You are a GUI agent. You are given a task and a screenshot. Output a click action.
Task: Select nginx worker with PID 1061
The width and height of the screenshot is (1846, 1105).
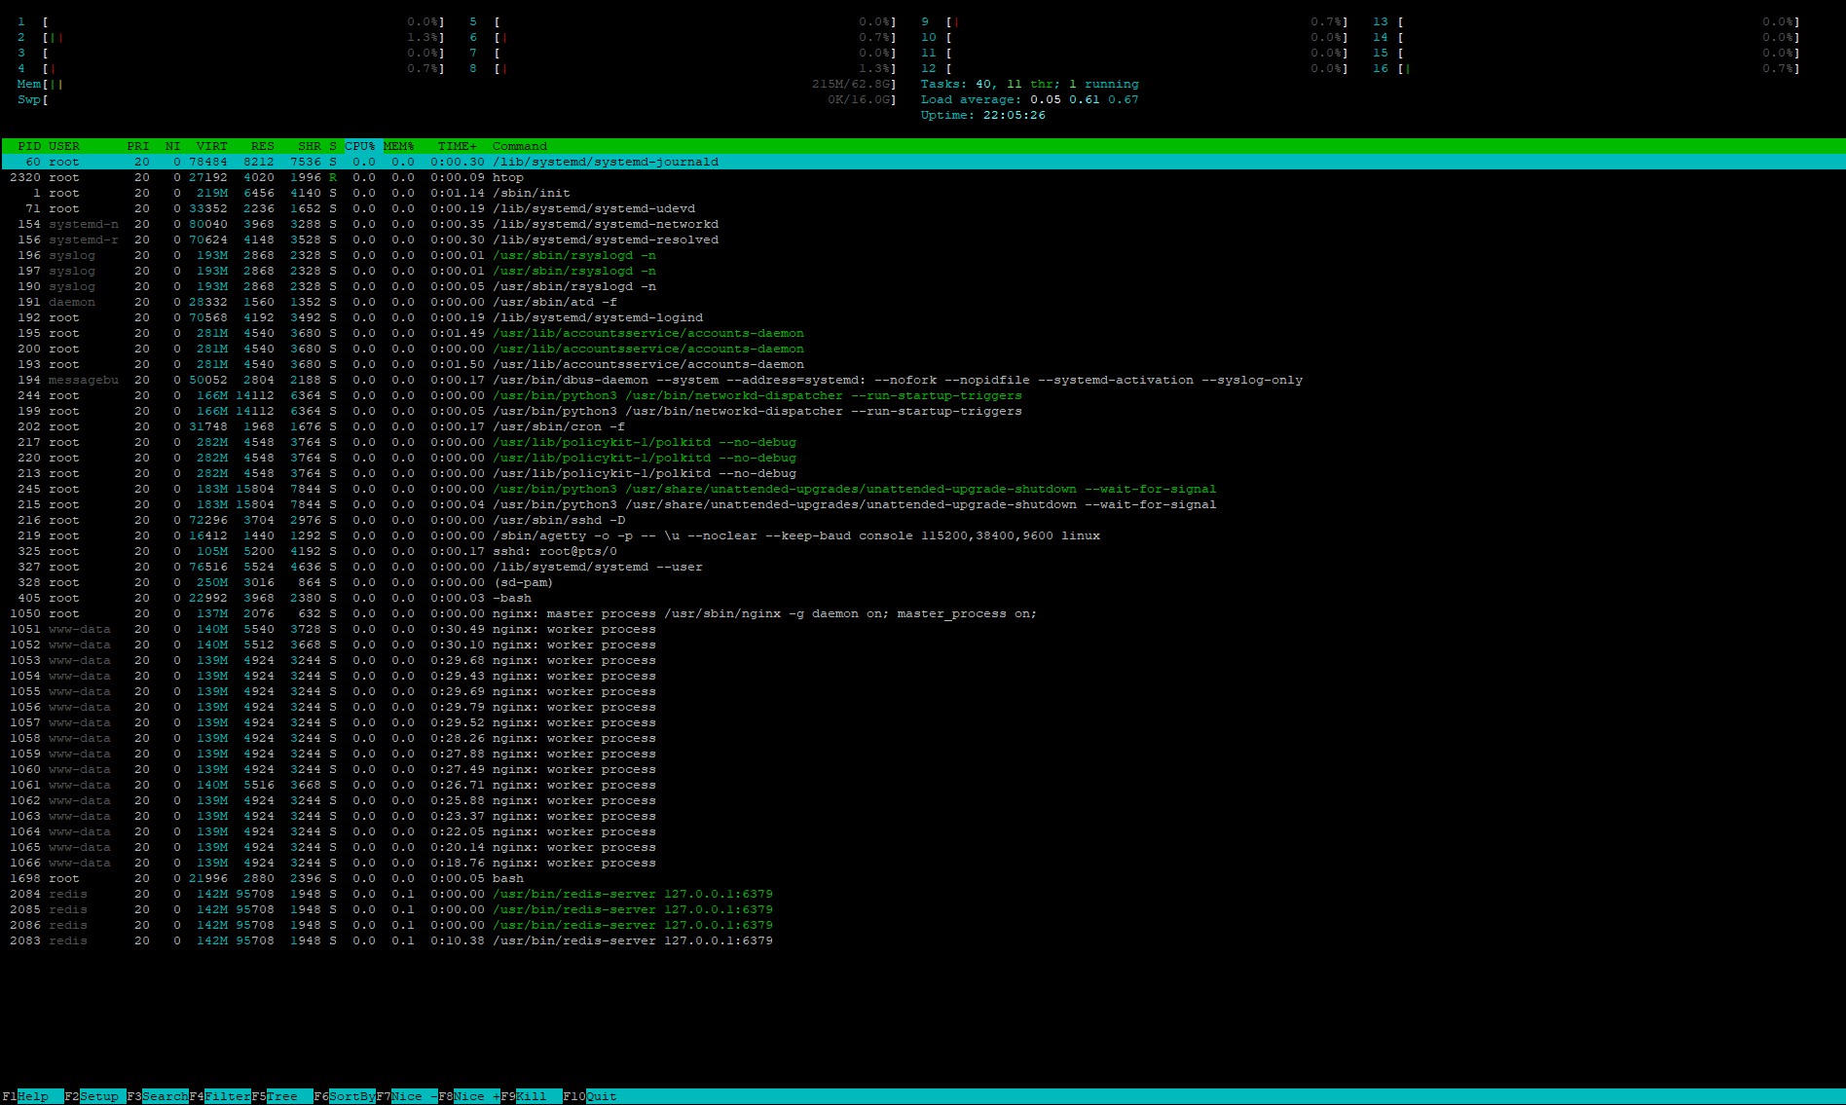(x=923, y=785)
